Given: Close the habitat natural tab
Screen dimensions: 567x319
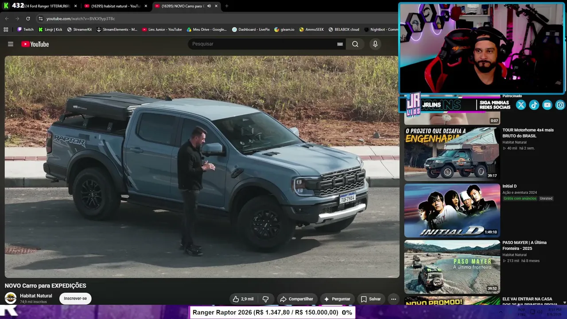Looking at the screenshot, I should click(146, 6).
